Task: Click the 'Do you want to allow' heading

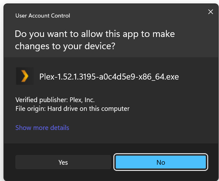Action: (95, 40)
